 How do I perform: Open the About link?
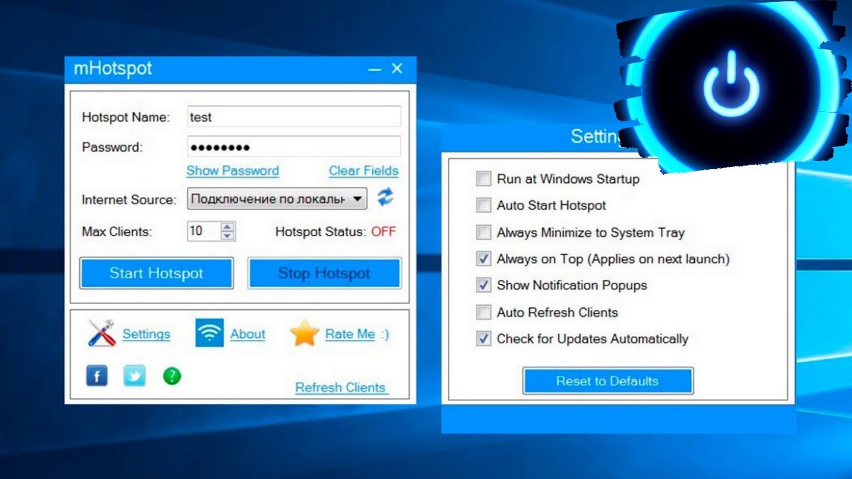coord(248,334)
